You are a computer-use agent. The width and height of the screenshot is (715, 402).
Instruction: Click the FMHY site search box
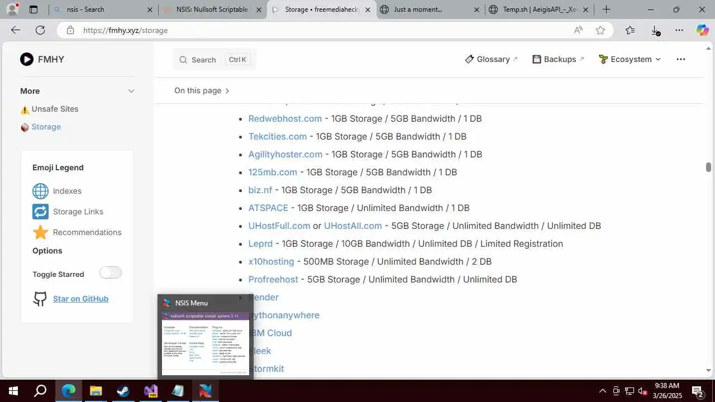coord(214,60)
